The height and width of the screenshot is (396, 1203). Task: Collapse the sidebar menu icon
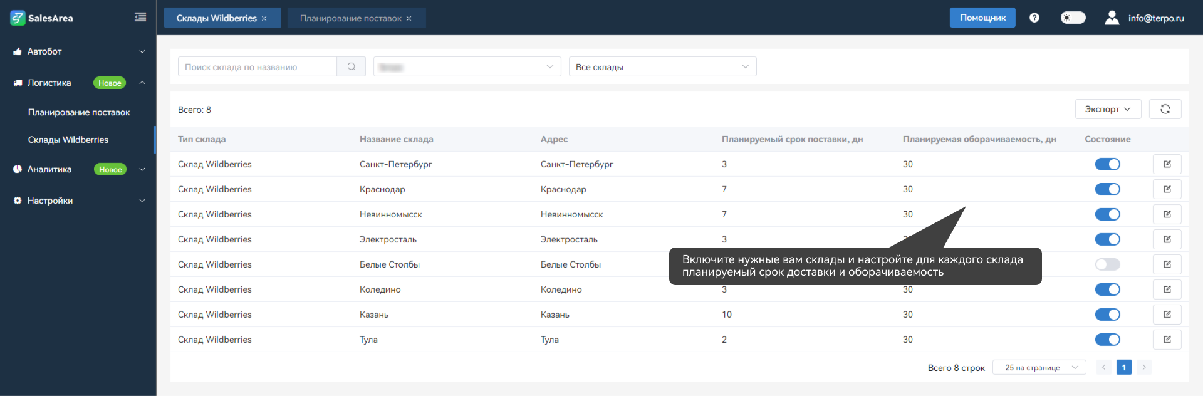click(x=140, y=17)
